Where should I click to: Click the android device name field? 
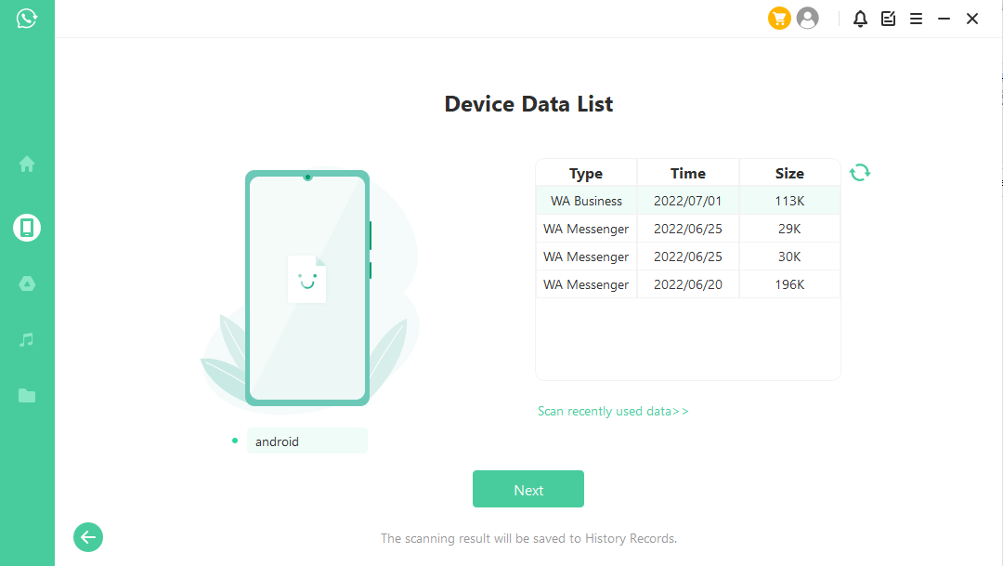[x=306, y=441]
